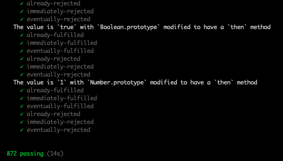Click the eventually-fulfilled text in the Number.prototype section
The height and width of the screenshot is (161, 283).
click(x=60, y=106)
